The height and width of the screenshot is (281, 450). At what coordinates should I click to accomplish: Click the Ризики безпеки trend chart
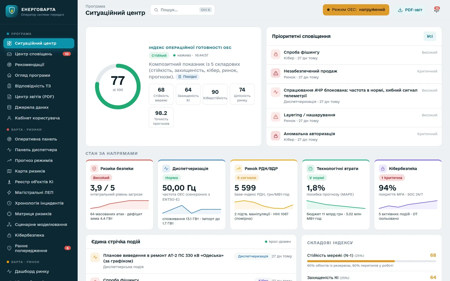click(119, 204)
